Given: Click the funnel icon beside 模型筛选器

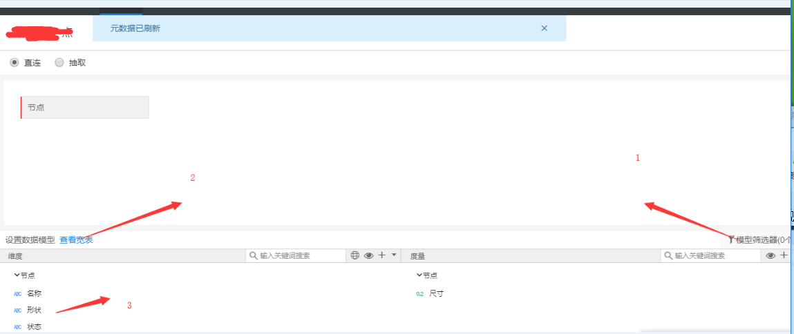Looking at the screenshot, I should pyautogui.click(x=732, y=240).
